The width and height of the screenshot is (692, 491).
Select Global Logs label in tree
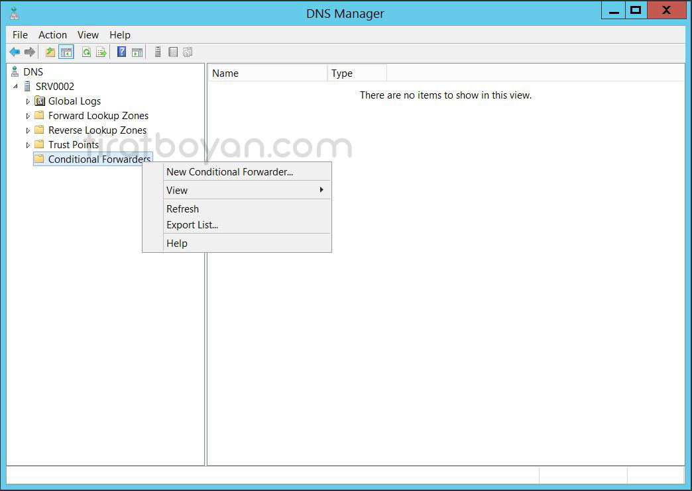(x=75, y=101)
